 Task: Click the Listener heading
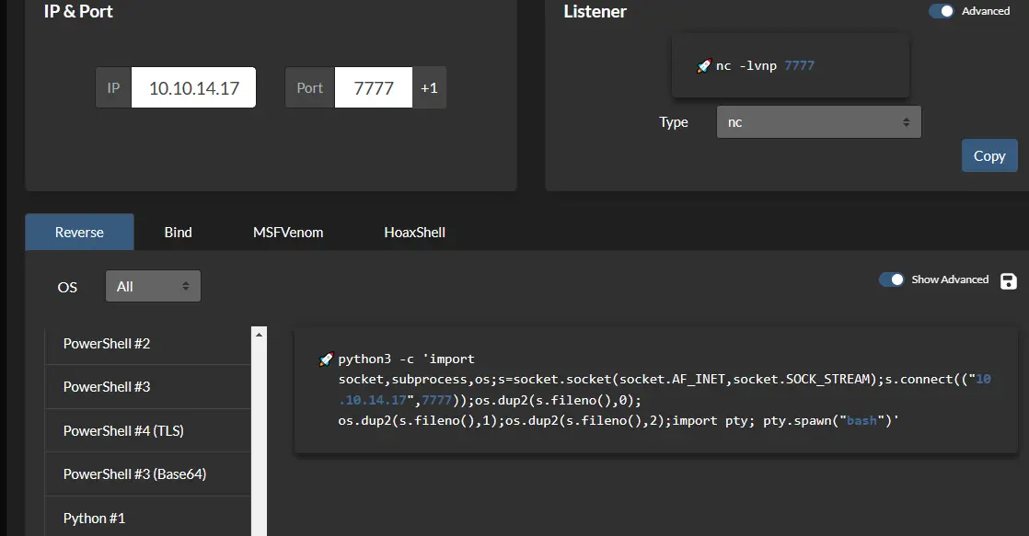click(x=595, y=11)
